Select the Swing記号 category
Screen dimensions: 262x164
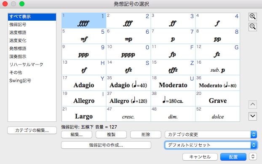32,81
